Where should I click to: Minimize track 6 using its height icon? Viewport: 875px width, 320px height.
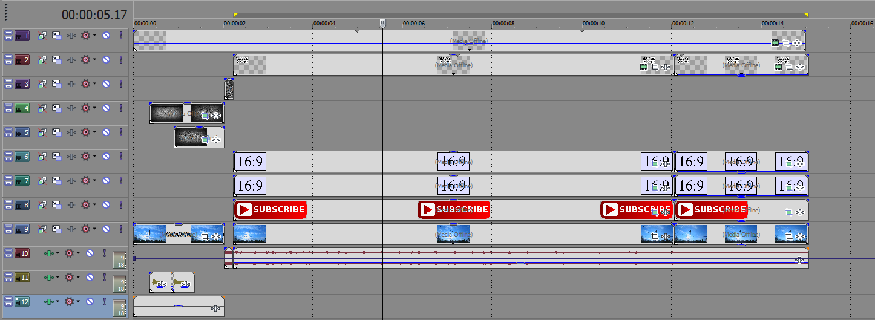tap(8, 157)
